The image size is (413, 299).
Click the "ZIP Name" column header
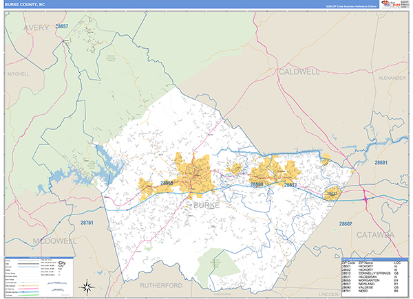[366, 263]
